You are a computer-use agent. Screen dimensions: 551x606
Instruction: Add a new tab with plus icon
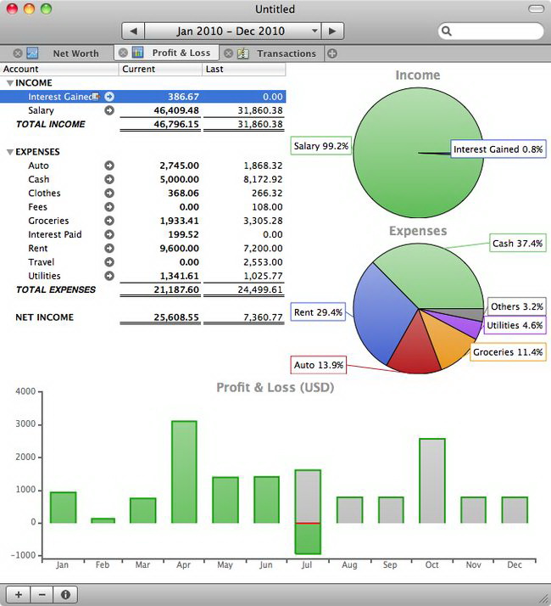click(331, 53)
